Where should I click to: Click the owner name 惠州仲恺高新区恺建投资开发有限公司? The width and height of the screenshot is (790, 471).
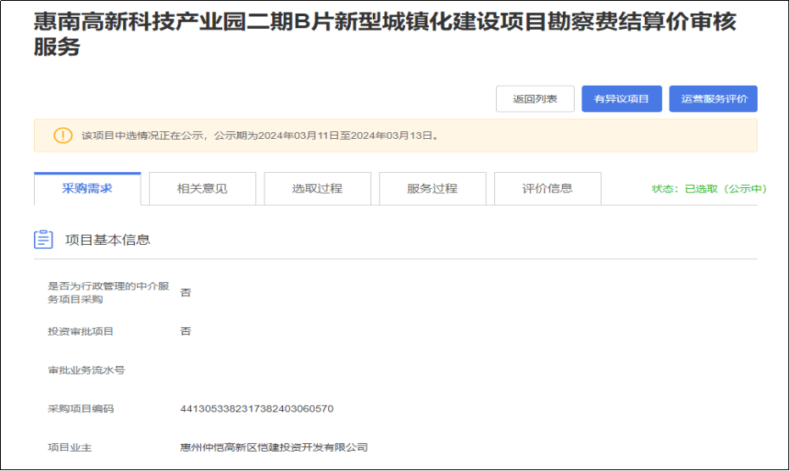click(274, 446)
